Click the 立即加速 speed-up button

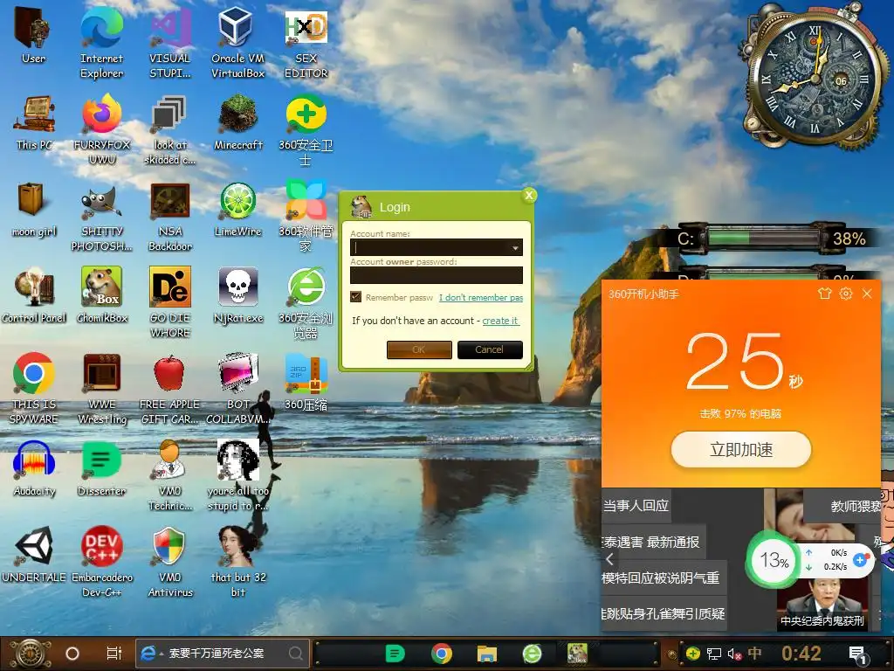[x=741, y=450]
